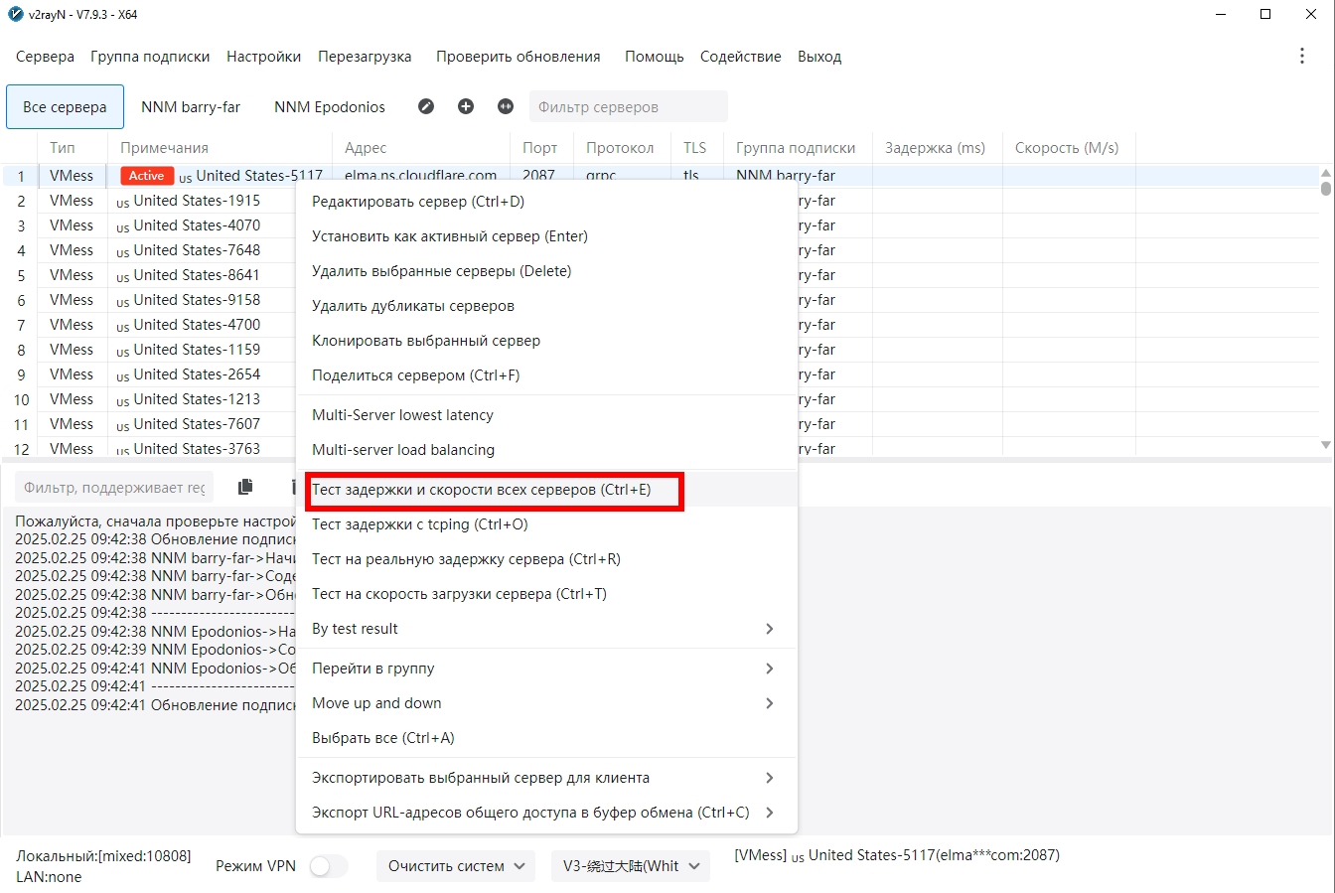Switch to the Все сервера tab
The image size is (1335, 893).
click(x=65, y=107)
